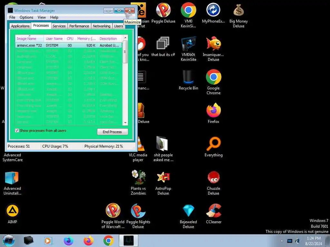
Task: Switch to Task Manager taskbar button
Action: (x=129, y=241)
